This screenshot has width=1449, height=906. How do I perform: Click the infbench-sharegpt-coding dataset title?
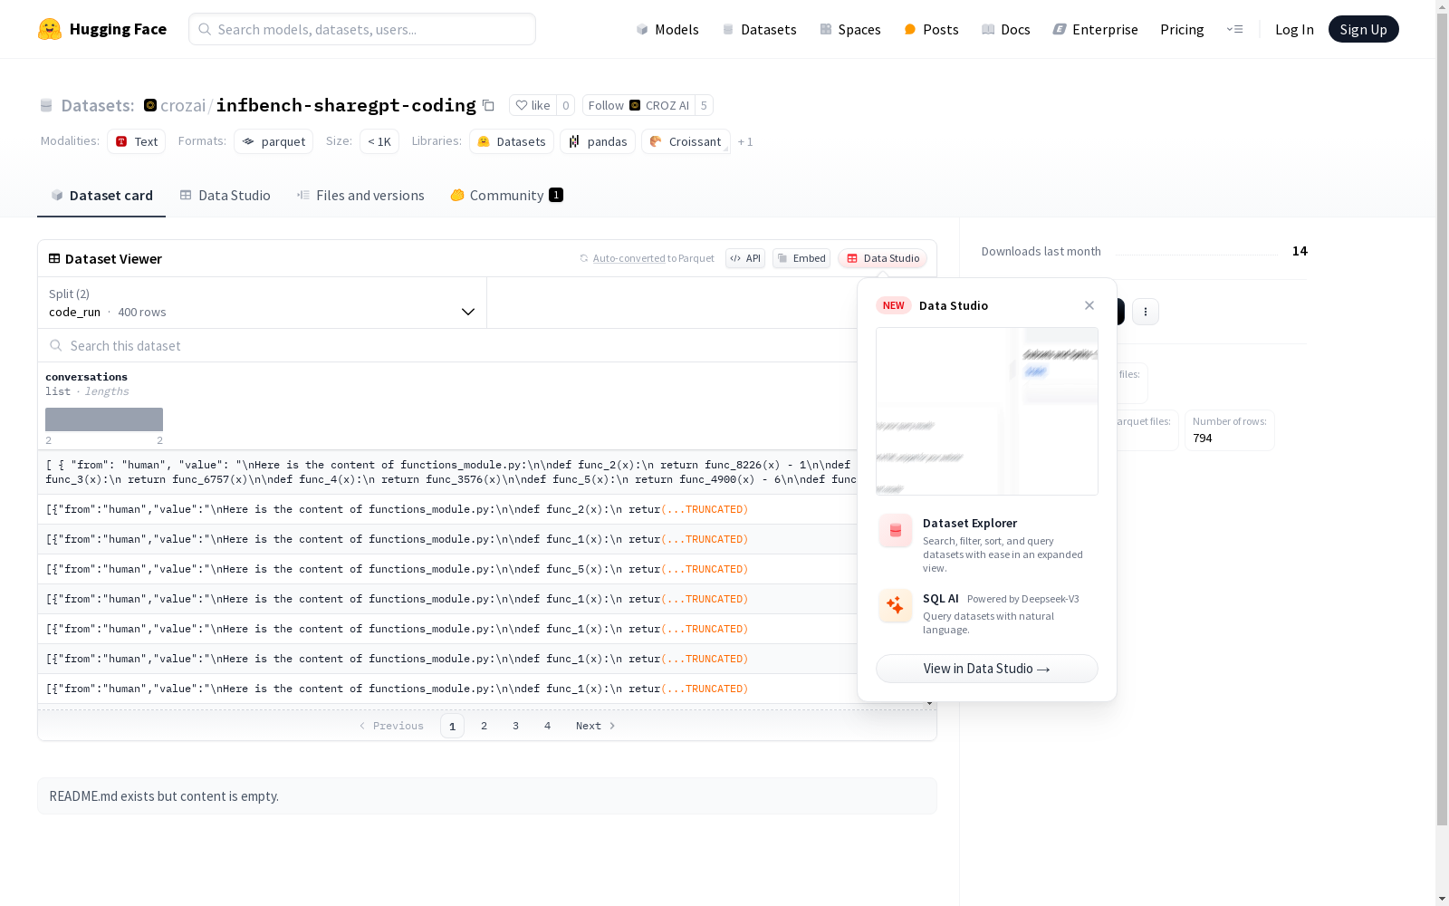pos(346,105)
